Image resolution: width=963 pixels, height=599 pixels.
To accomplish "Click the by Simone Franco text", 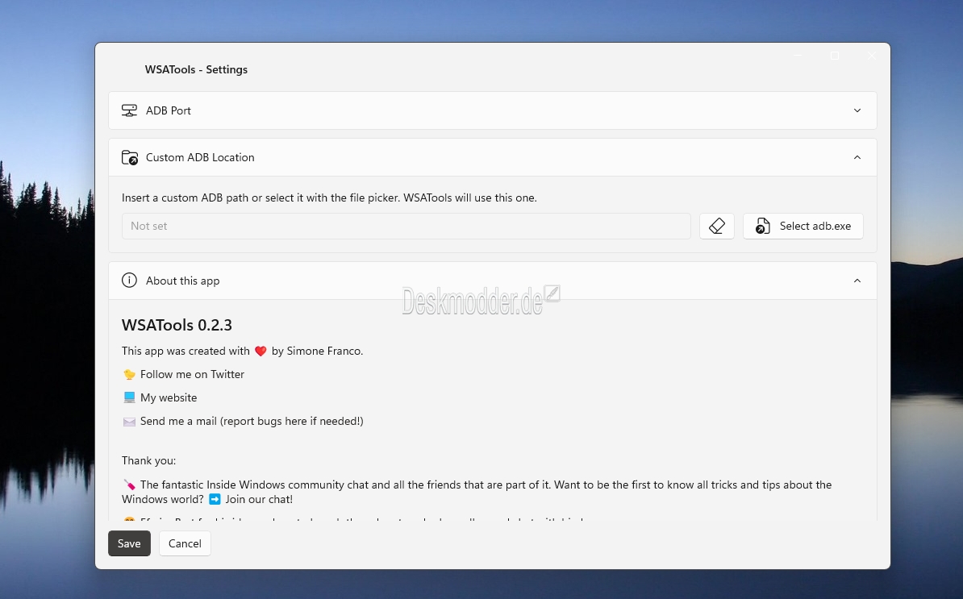I will 317,351.
